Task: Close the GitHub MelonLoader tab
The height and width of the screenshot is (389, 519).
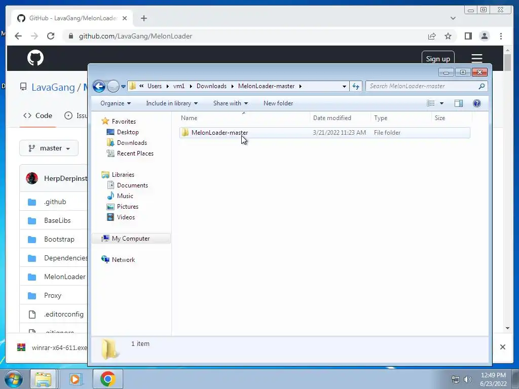Action: (x=125, y=18)
